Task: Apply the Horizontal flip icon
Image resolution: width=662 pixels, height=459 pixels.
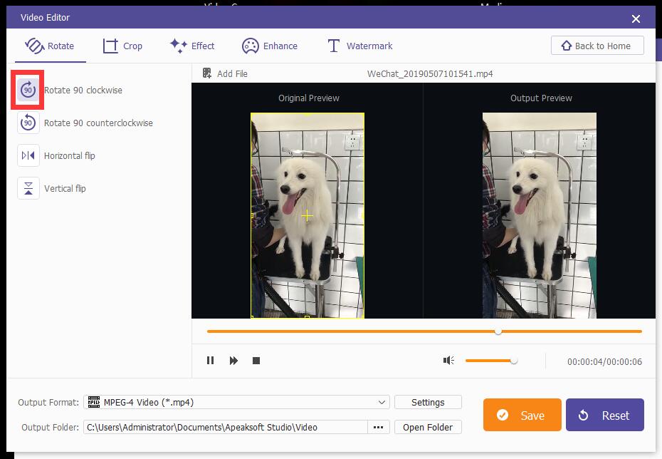Action: coord(28,155)
